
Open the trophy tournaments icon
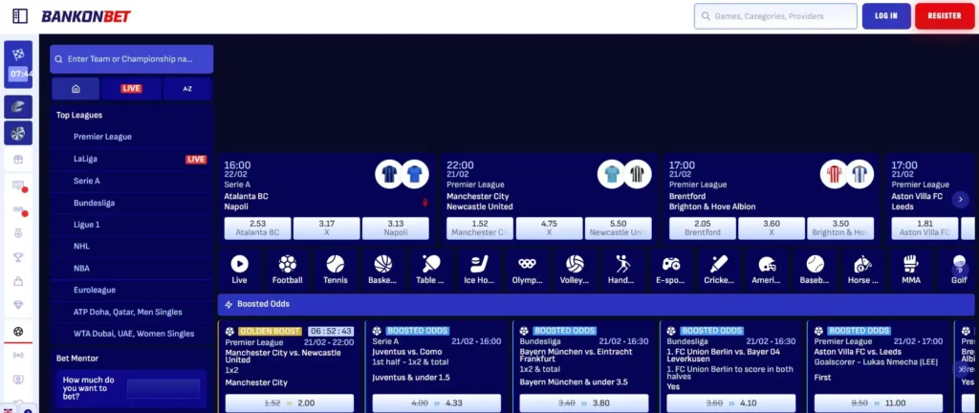coord(18,257)
